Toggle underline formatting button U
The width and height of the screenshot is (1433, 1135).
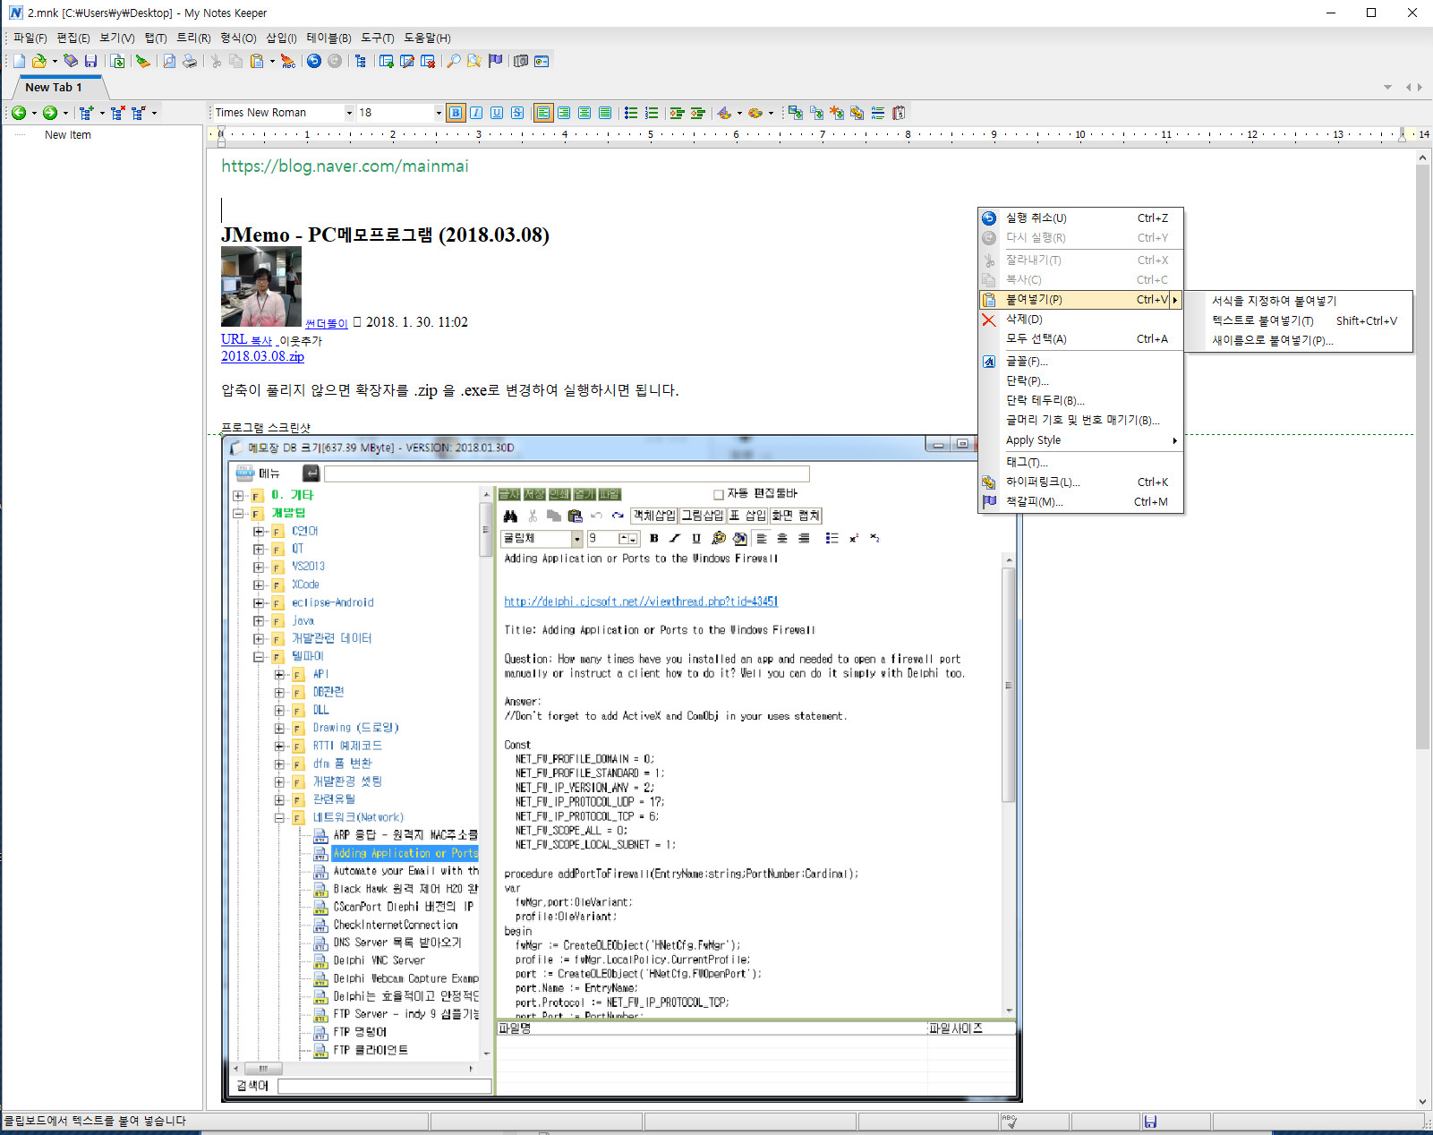tap(497, 113)
